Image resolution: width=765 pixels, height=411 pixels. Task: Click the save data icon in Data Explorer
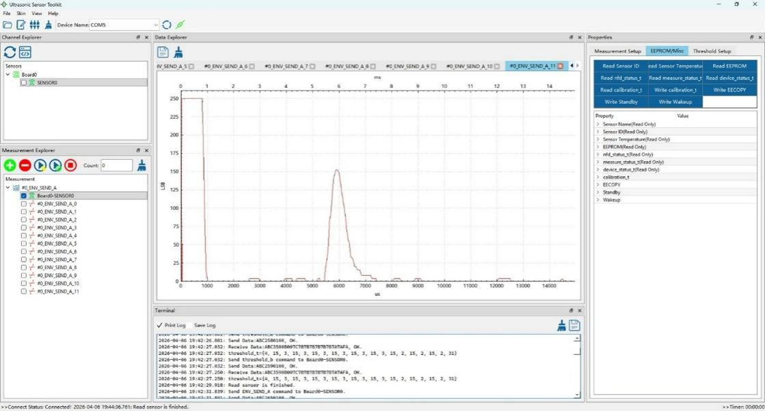tap(163, 52)
